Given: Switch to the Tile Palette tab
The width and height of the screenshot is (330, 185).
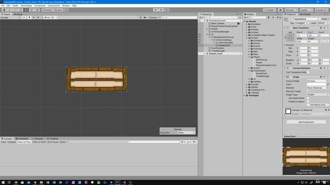Looking at the screenshot, I should [305, 14].
